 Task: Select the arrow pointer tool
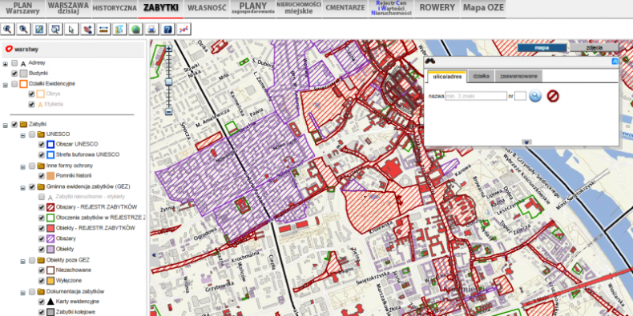[x=71, y=29]
